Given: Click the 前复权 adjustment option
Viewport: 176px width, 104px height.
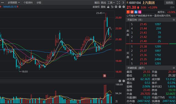Looking at the screenshot, I should (x=96, y=7).
